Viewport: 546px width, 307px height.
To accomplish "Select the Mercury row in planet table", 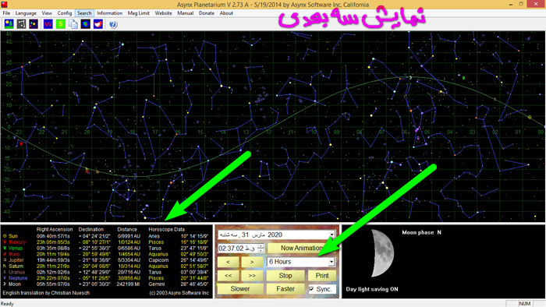I will click(106, 242).
